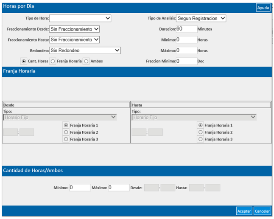Click the Máximo Horas field beside Duracion
The width and height of the screenshot is (274, 219).
187,51
